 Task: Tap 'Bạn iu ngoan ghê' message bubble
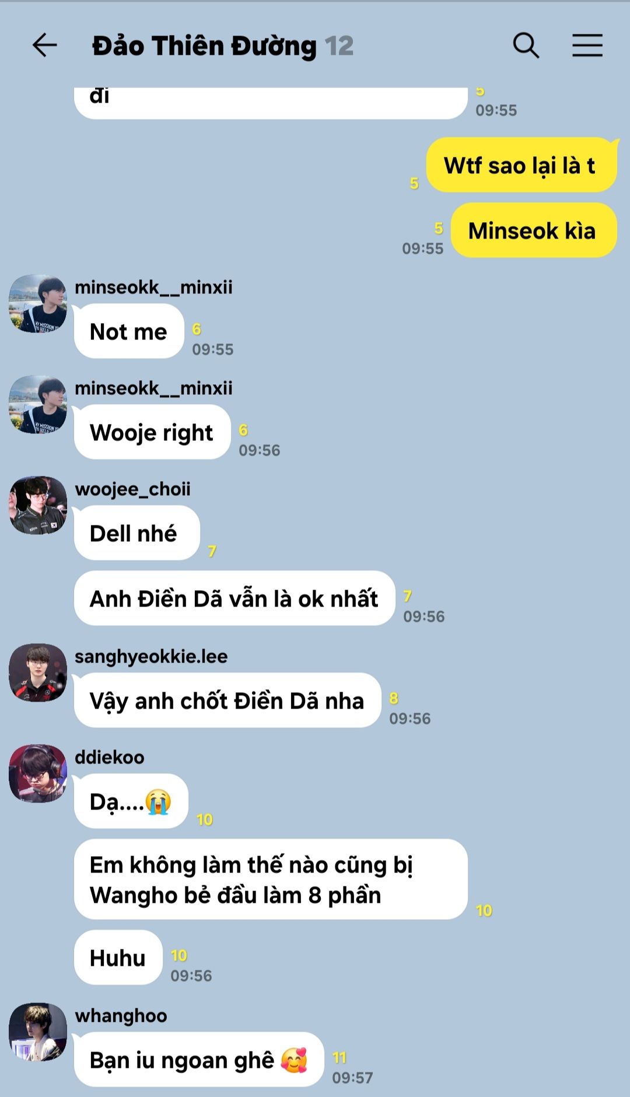tap(199, 1060)
